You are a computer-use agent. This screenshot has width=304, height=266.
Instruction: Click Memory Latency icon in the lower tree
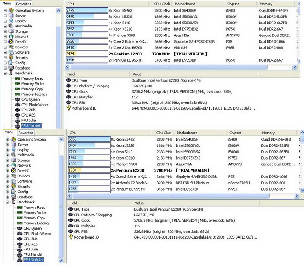point(20,223)
